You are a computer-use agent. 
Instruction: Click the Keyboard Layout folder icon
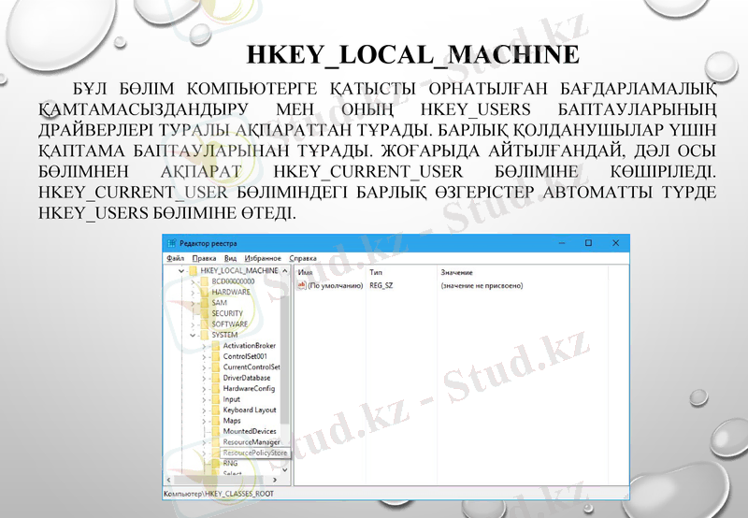[x=216, y=410]
